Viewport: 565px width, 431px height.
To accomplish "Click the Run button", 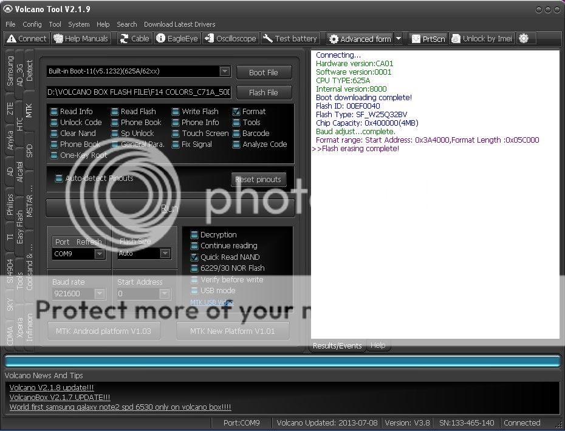I will pyautogui.click(x=169, y=208).
